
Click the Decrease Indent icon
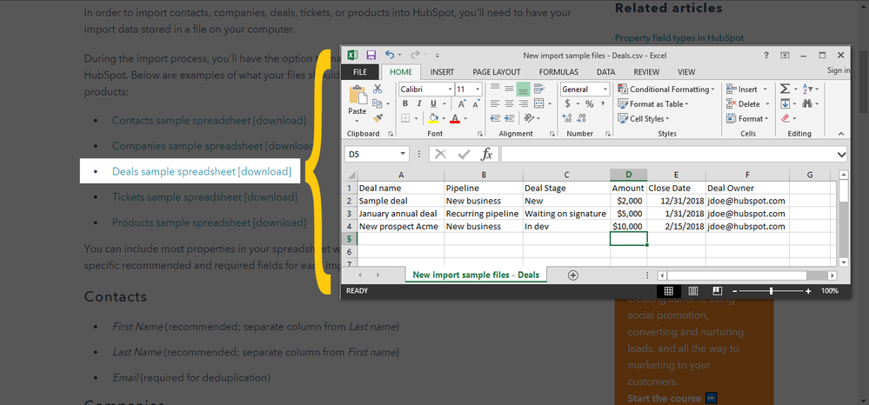pos(495,118)
